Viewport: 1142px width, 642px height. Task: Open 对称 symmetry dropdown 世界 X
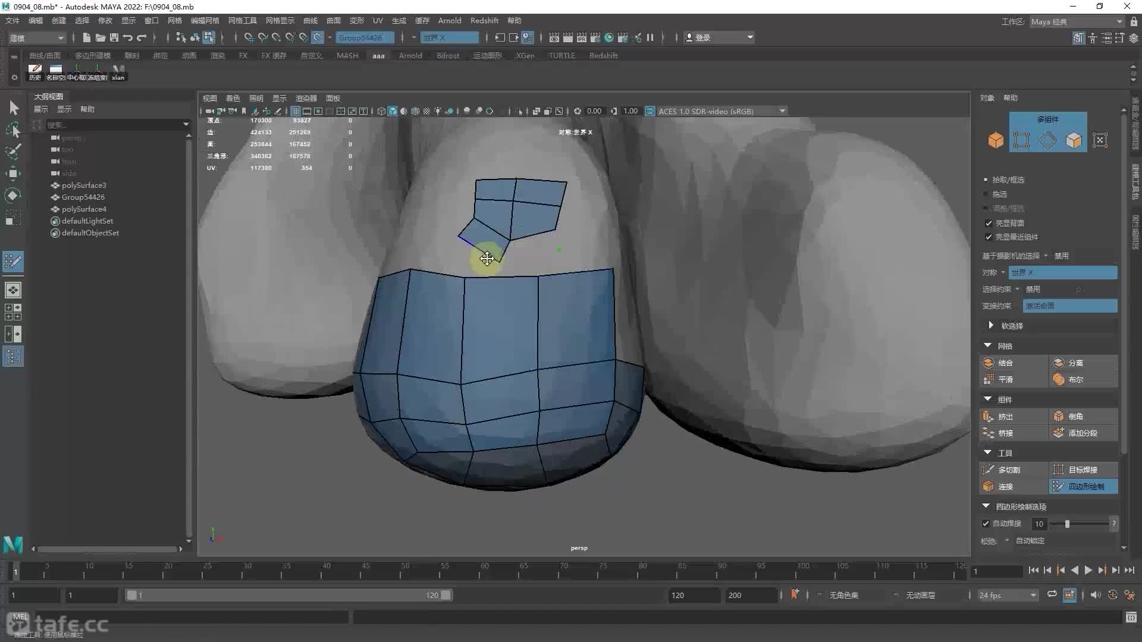point(1063,272)
